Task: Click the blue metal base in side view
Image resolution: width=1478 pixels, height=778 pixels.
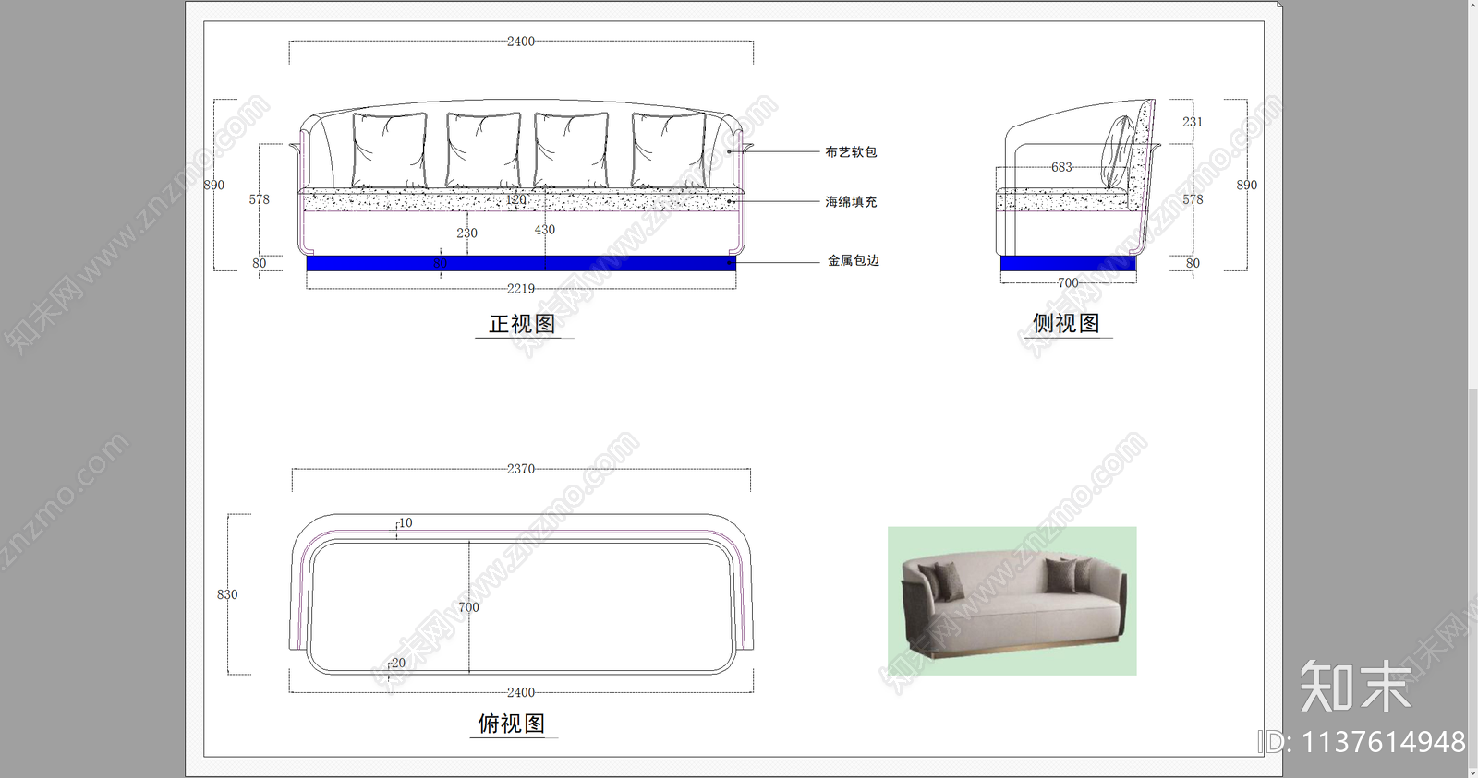Action: point(1068,263)
